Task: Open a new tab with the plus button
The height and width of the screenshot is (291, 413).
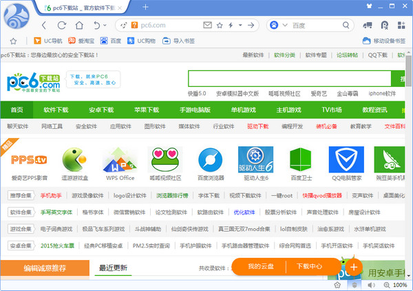Action: click(145, 7)
